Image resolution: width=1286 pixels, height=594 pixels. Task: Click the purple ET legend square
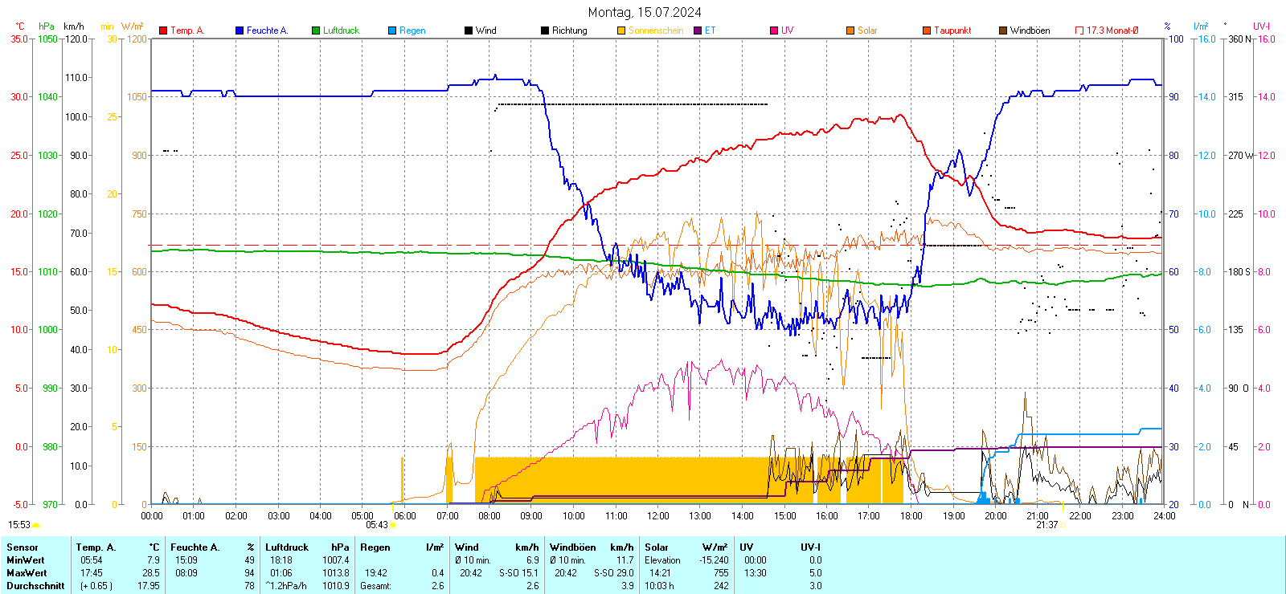(698, 31)
